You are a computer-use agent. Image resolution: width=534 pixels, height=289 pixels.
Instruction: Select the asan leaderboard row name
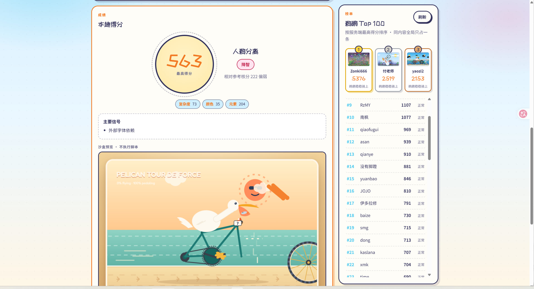pyautogui.click(x=365, y=142)
